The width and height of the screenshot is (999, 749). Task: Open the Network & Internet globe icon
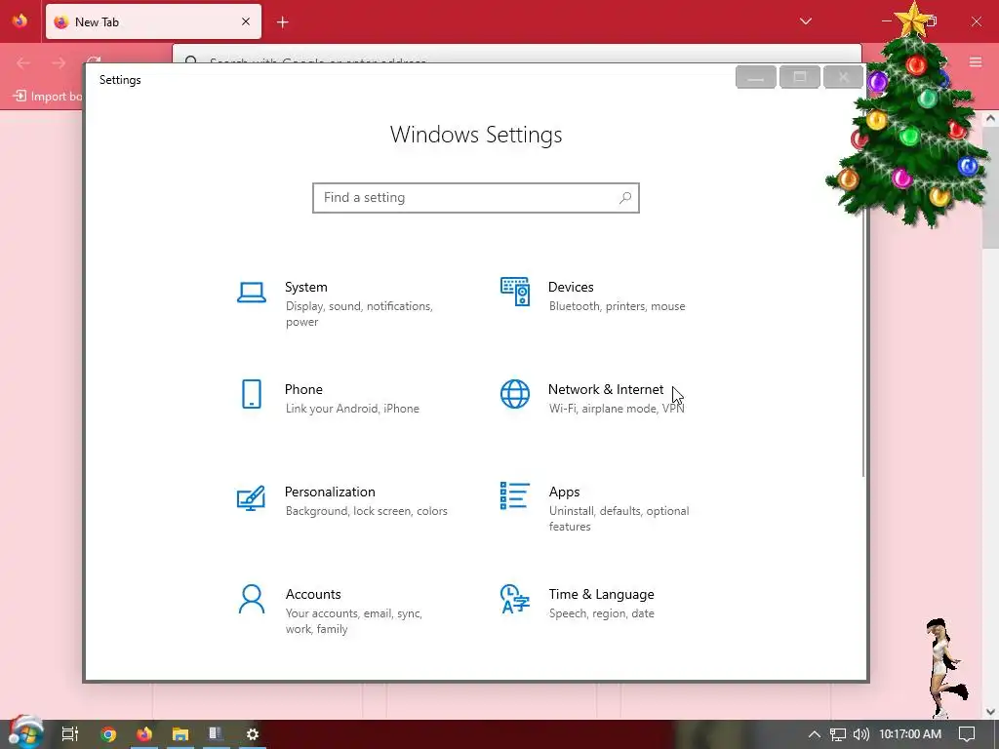(x=515, y=394)
